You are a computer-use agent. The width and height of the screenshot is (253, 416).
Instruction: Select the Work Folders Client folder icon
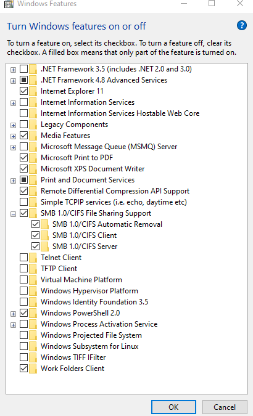pyautogui.click(x=33, y=369)
